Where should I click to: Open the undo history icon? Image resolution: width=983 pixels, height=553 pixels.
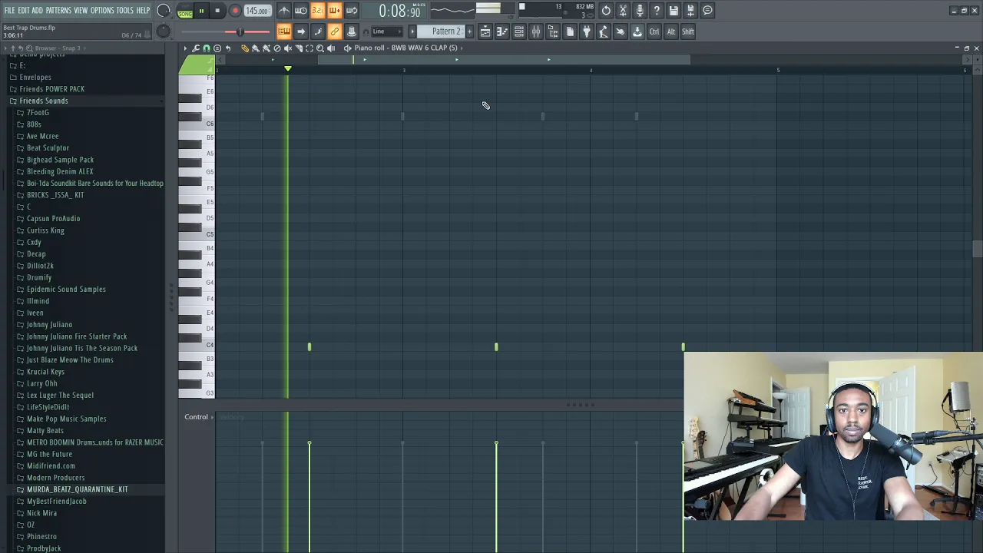pyautogui.click(x=606, y=11)
